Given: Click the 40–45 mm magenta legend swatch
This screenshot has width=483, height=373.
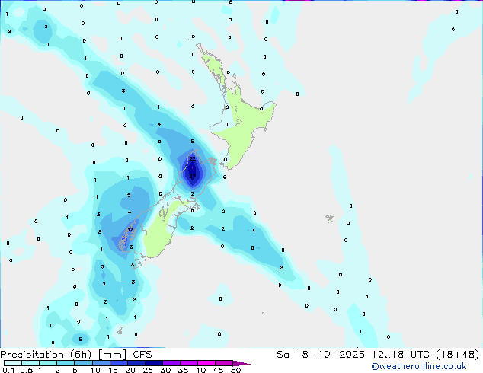Looking at the screenshot, I should click(206, 363).
